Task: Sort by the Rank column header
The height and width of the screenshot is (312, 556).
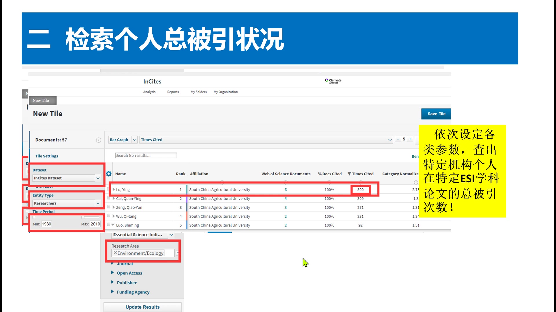Action: coord(181,174)
